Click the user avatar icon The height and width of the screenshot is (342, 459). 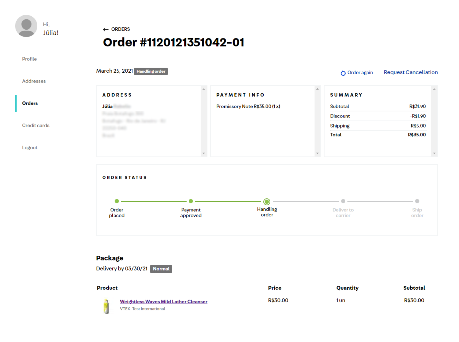tap(26, 26)
